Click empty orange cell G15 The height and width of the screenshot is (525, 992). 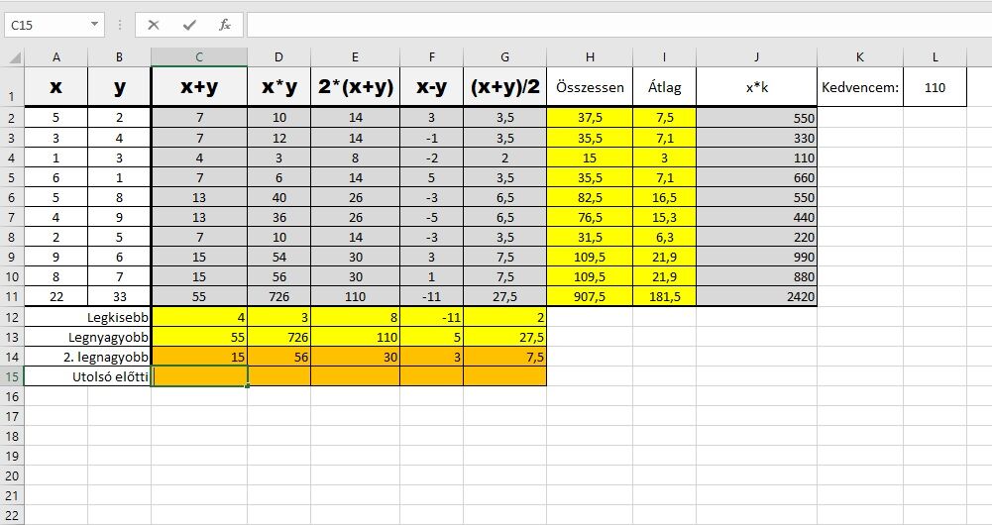504,376
